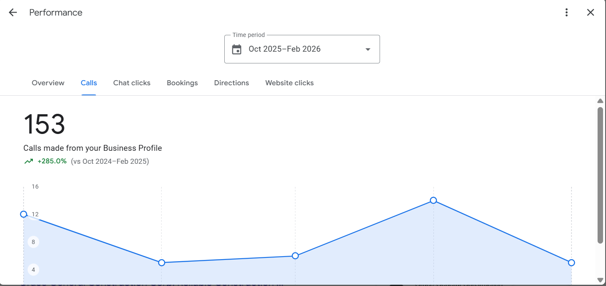Open the three-dot more options menu
The height and width of the screenshot is (286, 606).
pyautogui.click(x=566, y=13)
